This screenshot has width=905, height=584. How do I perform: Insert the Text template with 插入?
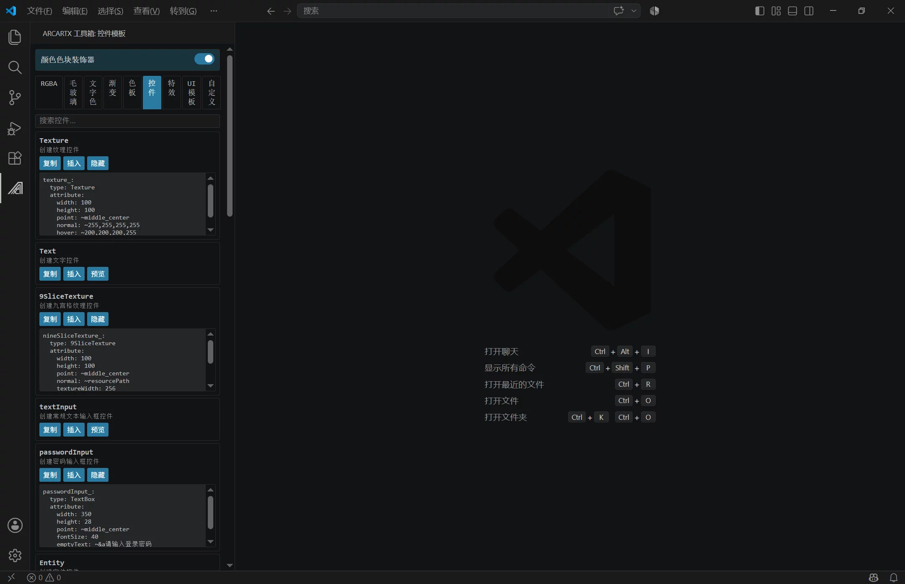point(74,274)
